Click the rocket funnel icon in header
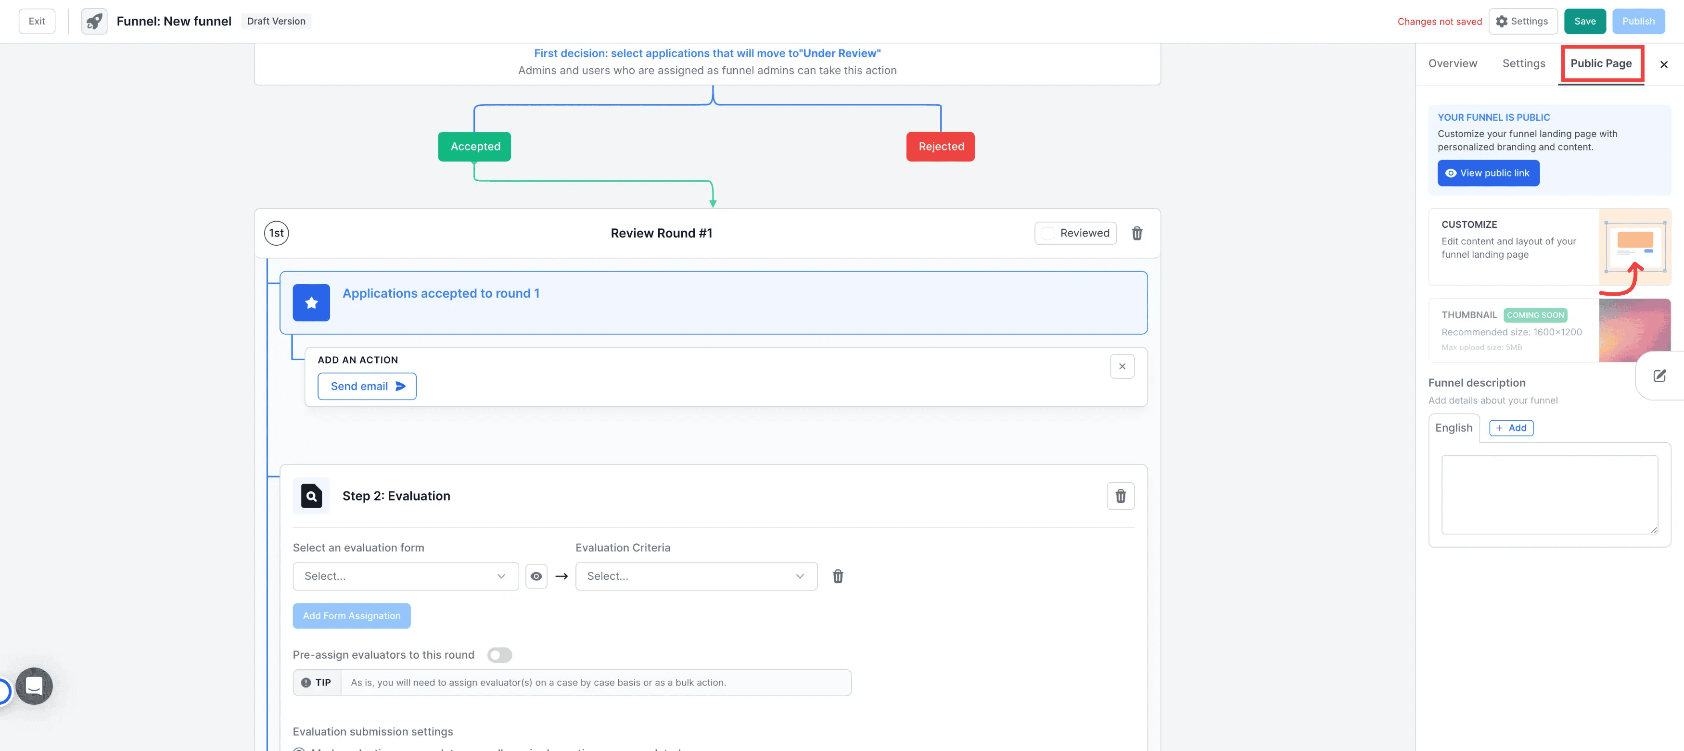This screenshot has height=751, width=1684. [x=94, y=21]
